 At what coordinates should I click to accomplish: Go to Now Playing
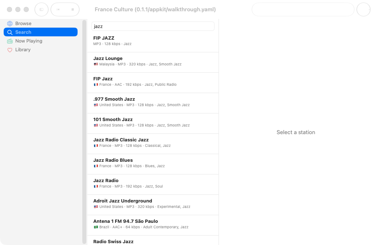coord(40,41)
